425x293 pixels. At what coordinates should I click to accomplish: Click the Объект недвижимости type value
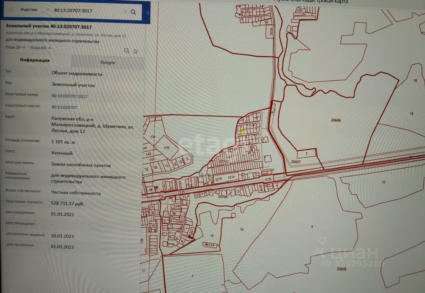click(77, 74)
